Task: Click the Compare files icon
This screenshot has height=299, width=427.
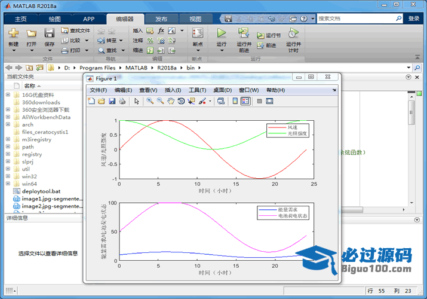Action: tap(64, 40)
